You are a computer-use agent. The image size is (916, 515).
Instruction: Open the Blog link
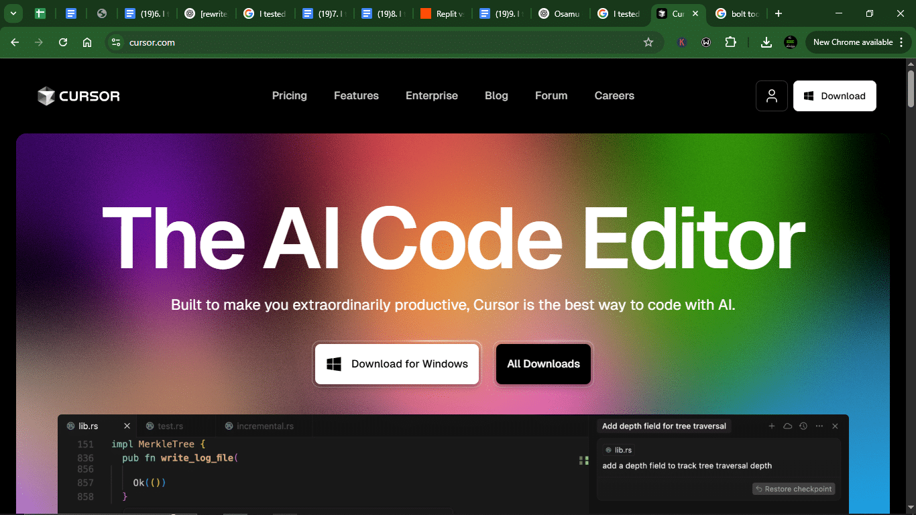pos(496,96)
